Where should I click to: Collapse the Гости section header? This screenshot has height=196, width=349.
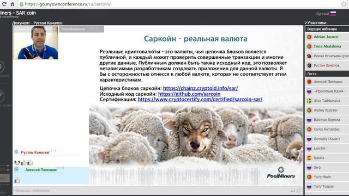point(327,74)
